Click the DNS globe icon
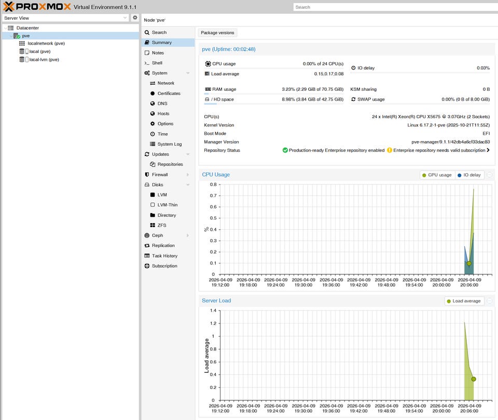Screen dimensions: 498x420 [x=153, y=104]
